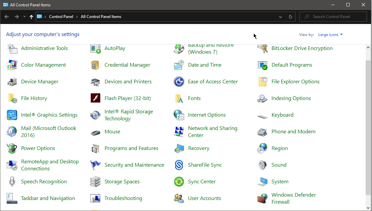The height and width of the screenshot is (211, 372).
Task: Click the RemoteApp and Desktop Connections link
Action: pos(50,165)
